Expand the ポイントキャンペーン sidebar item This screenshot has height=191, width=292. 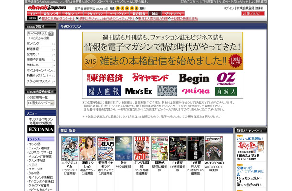[x=41, y=70]
